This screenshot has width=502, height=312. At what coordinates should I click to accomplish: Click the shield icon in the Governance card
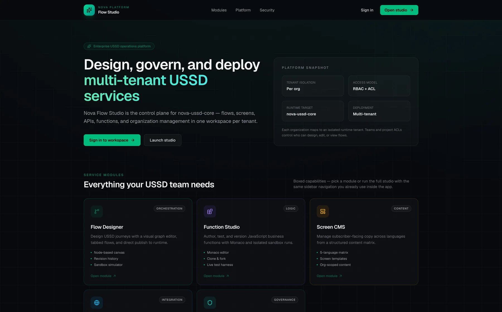pyautogui.click(x=210, y=303)
